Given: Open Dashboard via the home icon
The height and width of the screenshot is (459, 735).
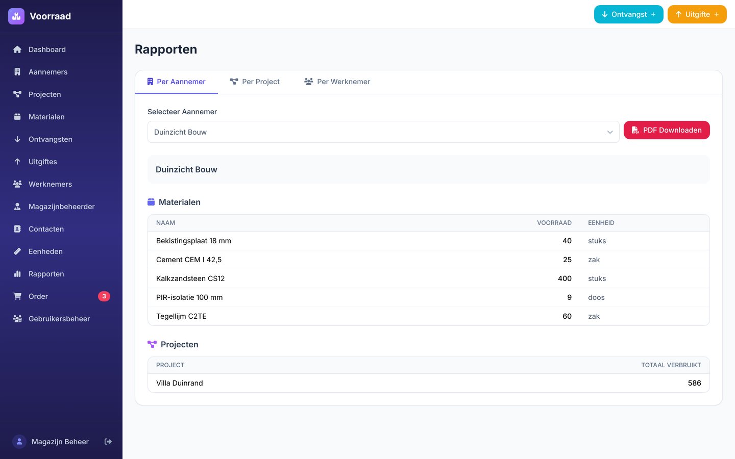Looking at the screenshot, I should tap(17, 49).
